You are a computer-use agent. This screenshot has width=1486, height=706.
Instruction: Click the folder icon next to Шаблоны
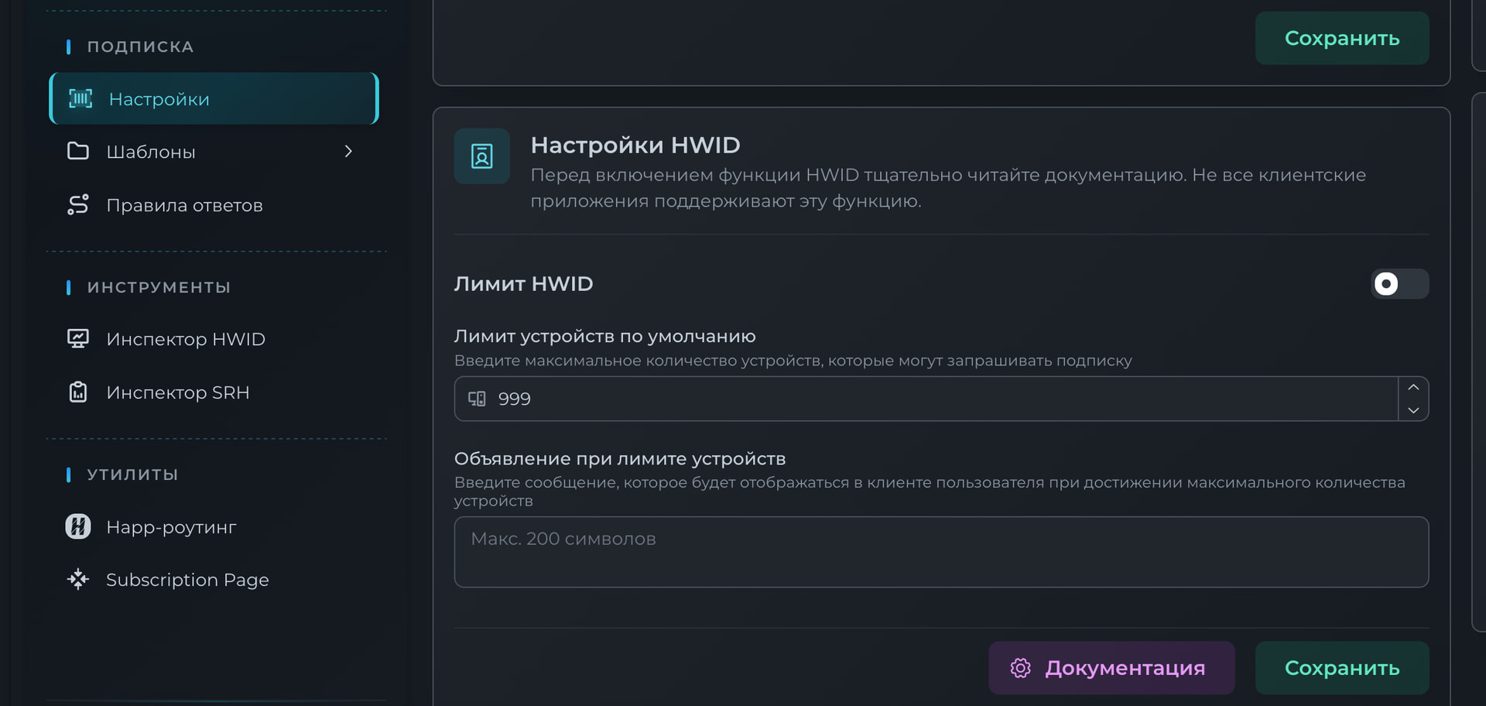pyautogui.click(x=78, y=151)
